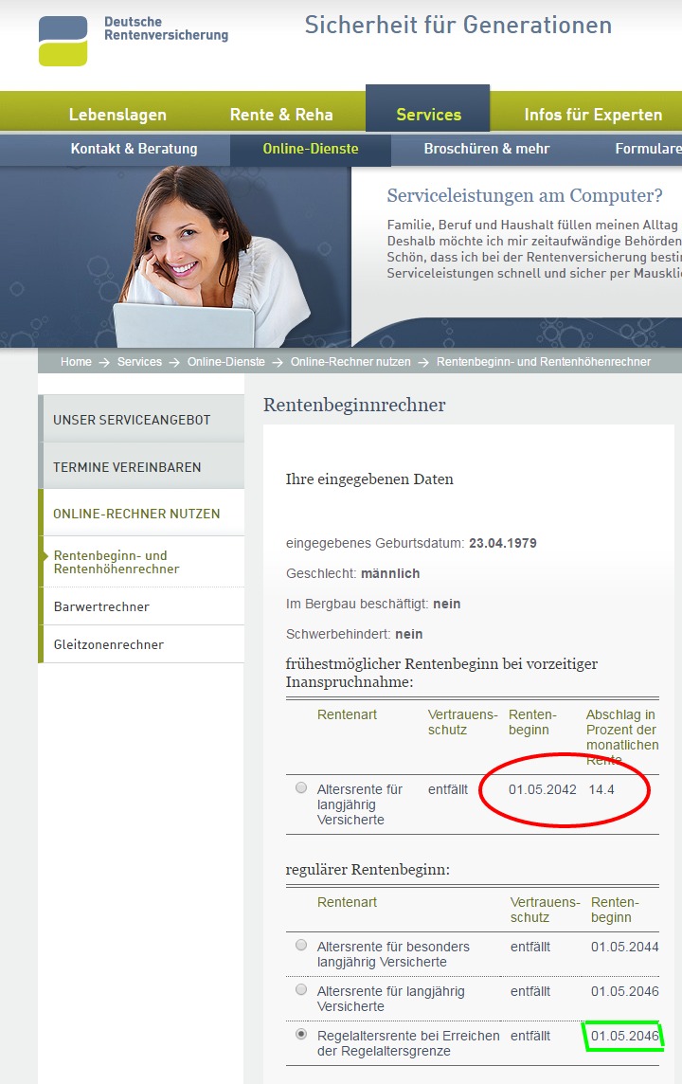Screen dimensions: 682x1084
Task: Select Regelaltersrente bei Erreichen der Regelaltersgrenze radio
Action: click(x=301, y=1034)
